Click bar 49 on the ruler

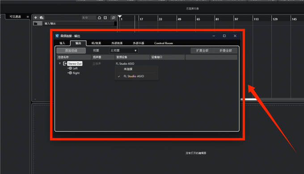tap(179, 19)
